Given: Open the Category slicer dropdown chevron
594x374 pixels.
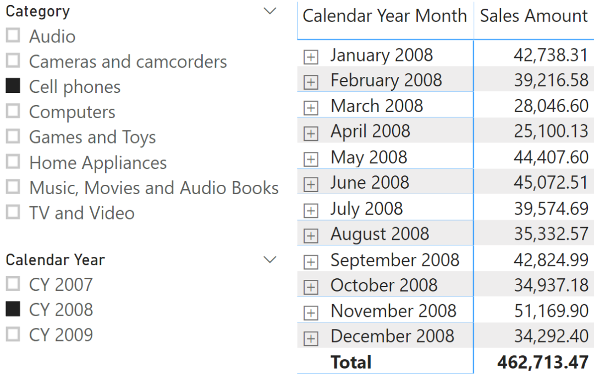Looking at the screenshot, I should click(270, 12).
